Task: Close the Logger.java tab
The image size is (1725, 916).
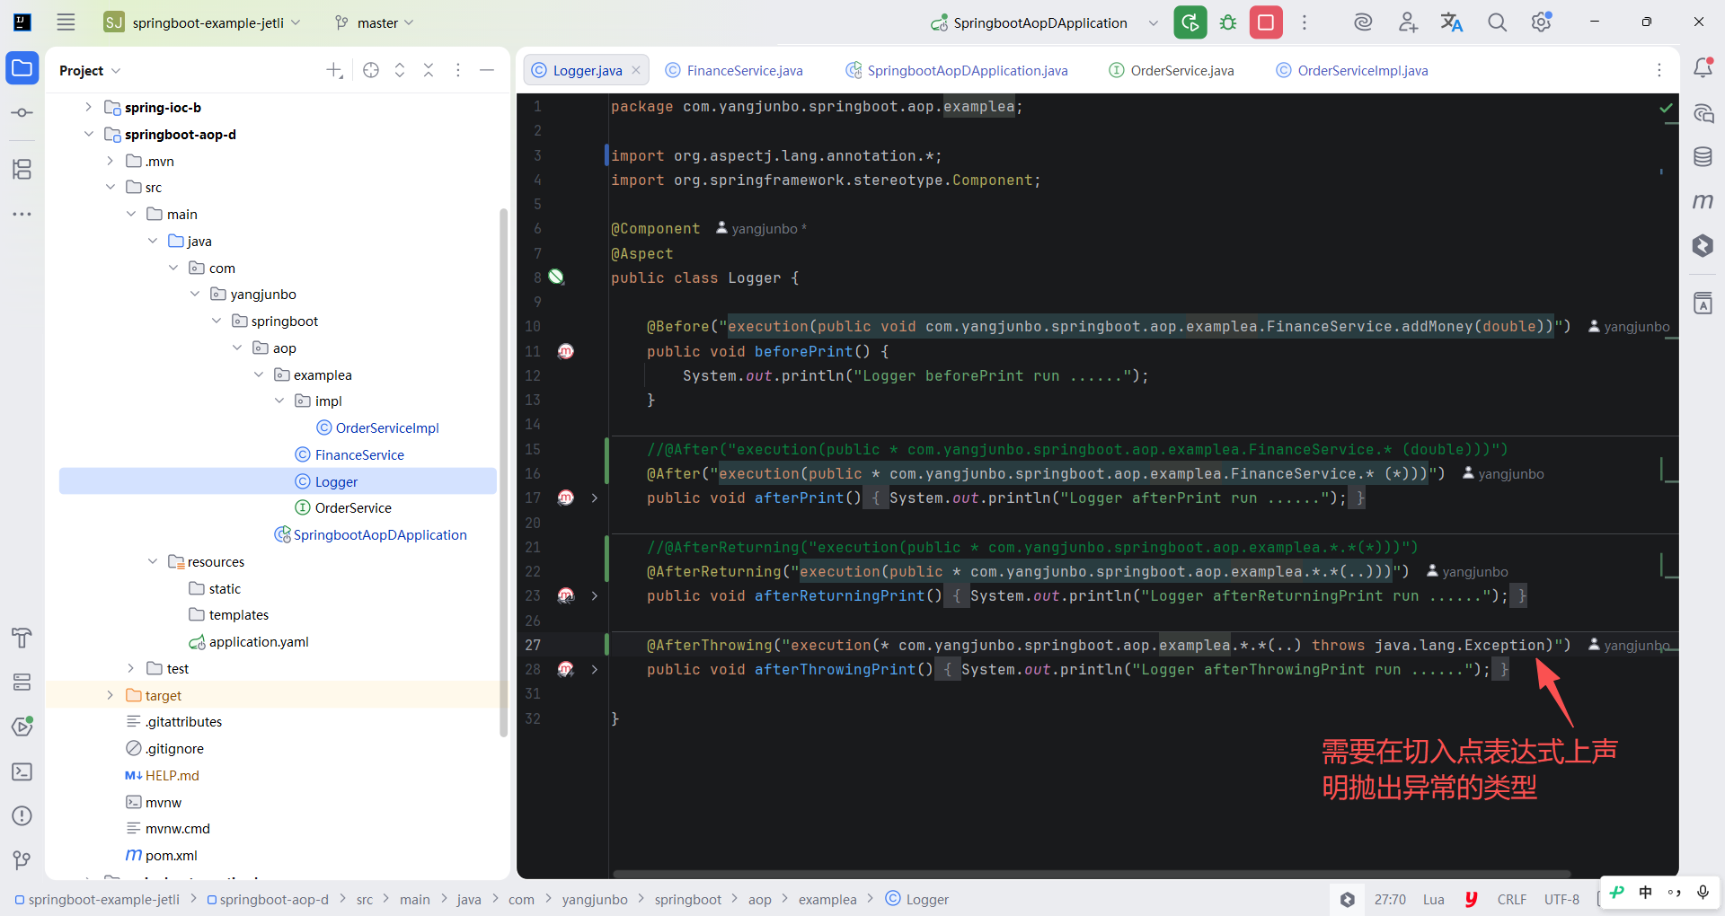Action: click(636, 70)
